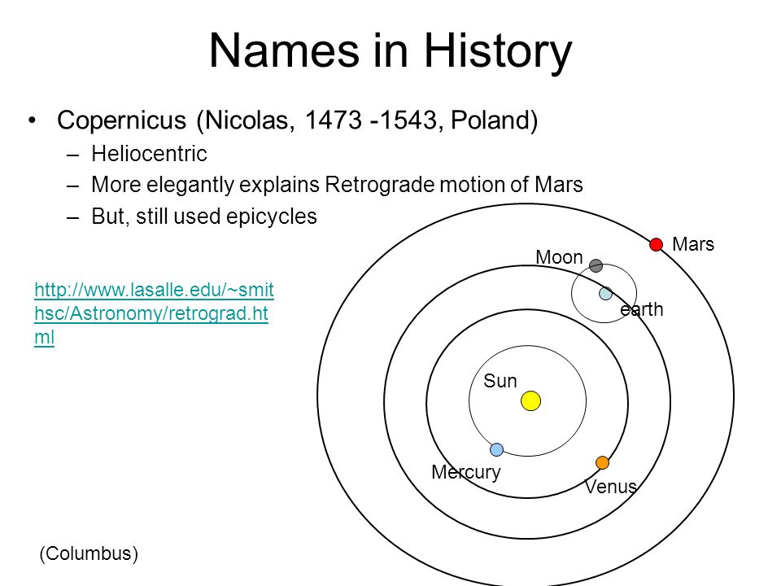This screenshot has height=586, width=781.
Task: Click the 'Moon' label
Action: pyautogui.click(x=559, y=257)
